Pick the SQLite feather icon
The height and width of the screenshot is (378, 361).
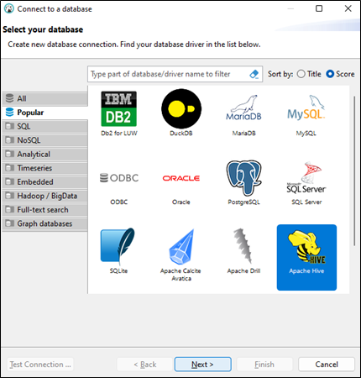pyautogui.click(x=118, y=246)
